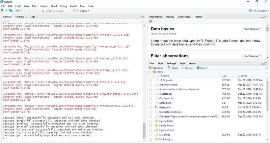Open the recent files dropdown arrow

coord(20,11)
